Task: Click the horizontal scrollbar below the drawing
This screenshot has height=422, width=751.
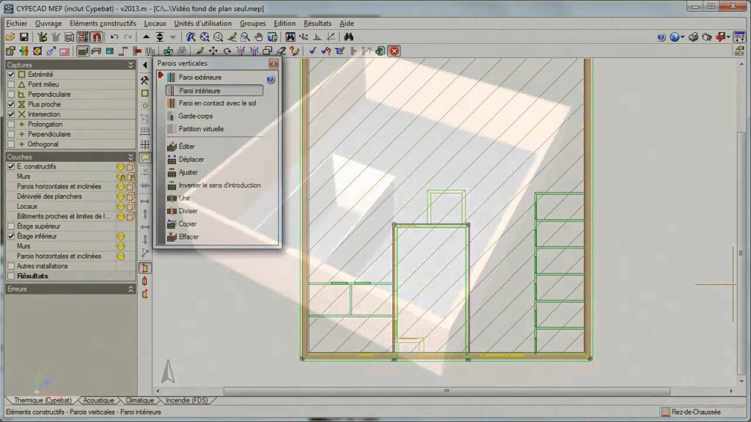Action: (446, 391)
